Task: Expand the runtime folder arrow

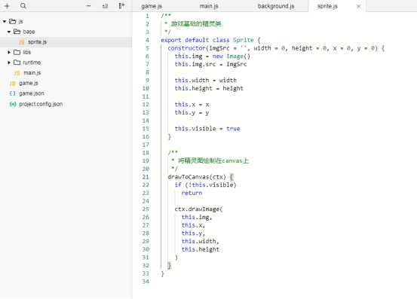Action: pyautogui.click(x=9, y=63)
